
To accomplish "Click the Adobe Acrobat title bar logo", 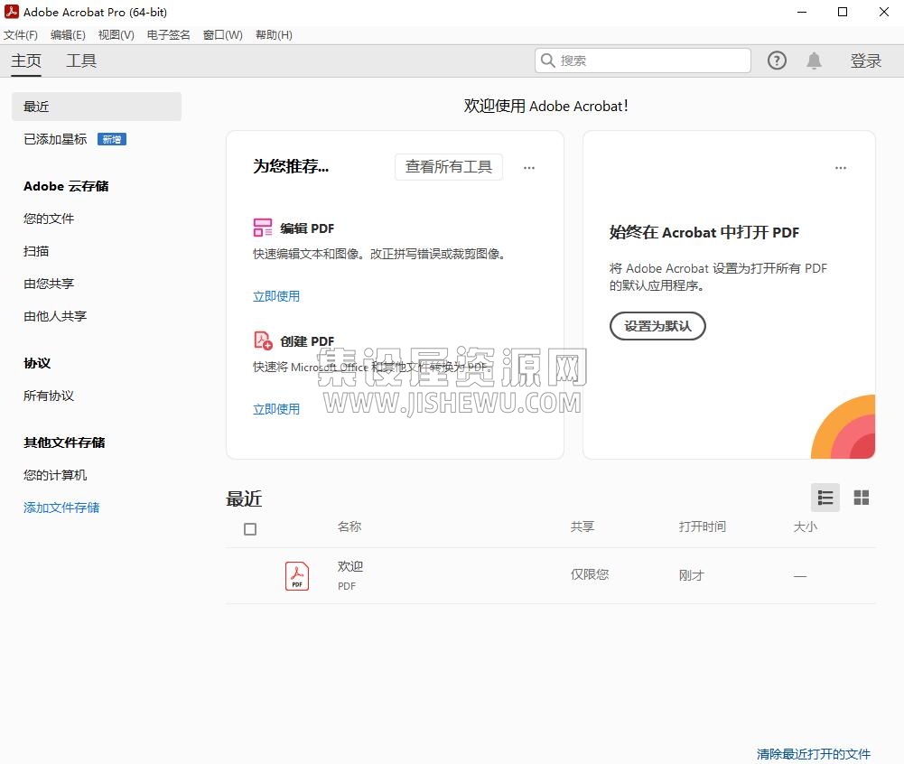I will (12, 12).
